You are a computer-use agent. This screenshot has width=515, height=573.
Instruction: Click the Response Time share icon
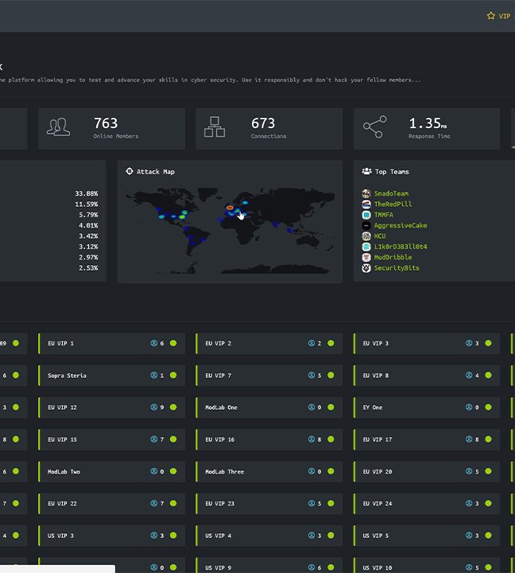pos(375,127)
